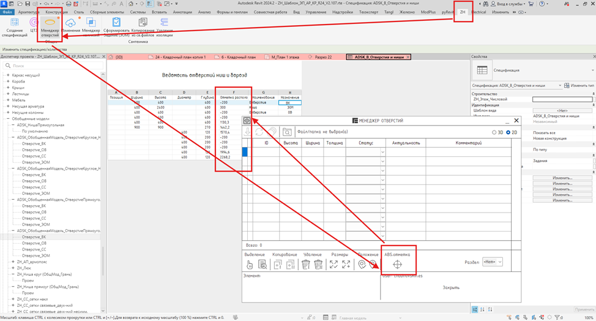
Task: Click first resize icon under Размеры
Action: pyautogui.click(x=333, y=264)
